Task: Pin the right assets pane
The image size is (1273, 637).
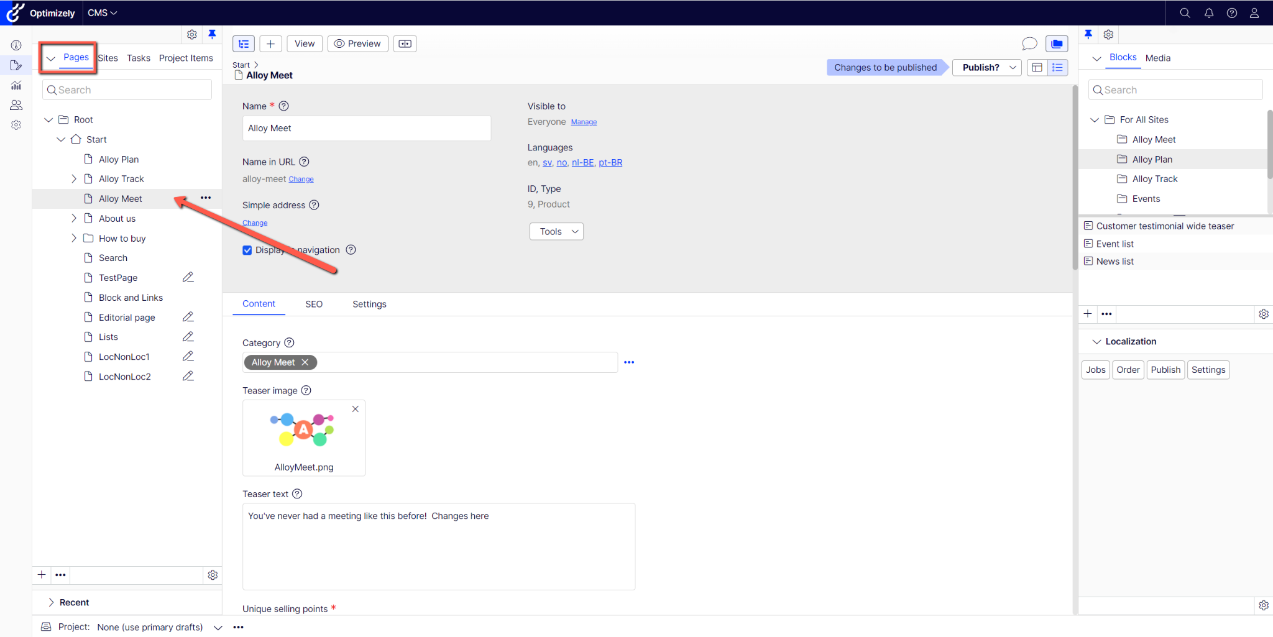Action: [1088, 34]
